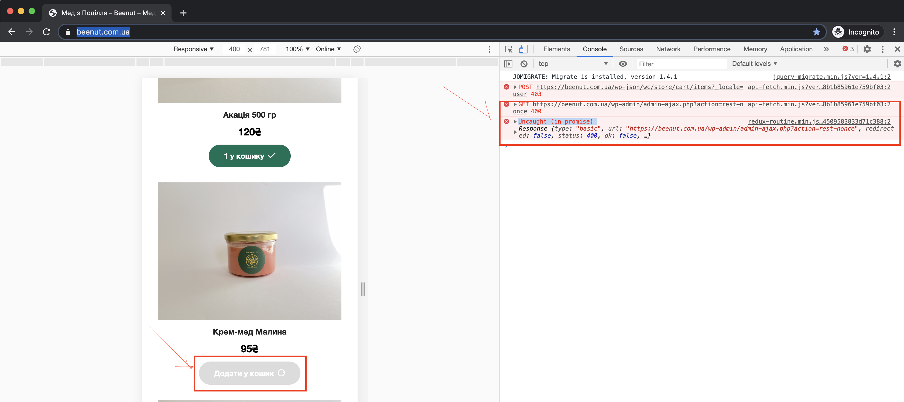Click the console Filter input field
This screenshot has width=904, height=402.
(681, 64)
